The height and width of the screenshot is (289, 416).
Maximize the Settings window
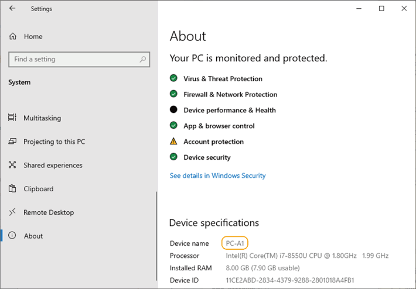[381, 8]
